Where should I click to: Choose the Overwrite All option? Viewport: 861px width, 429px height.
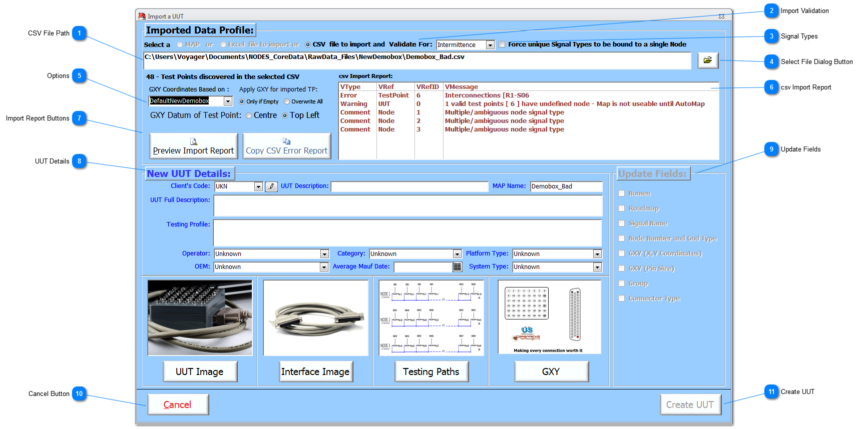coord(287,101)
